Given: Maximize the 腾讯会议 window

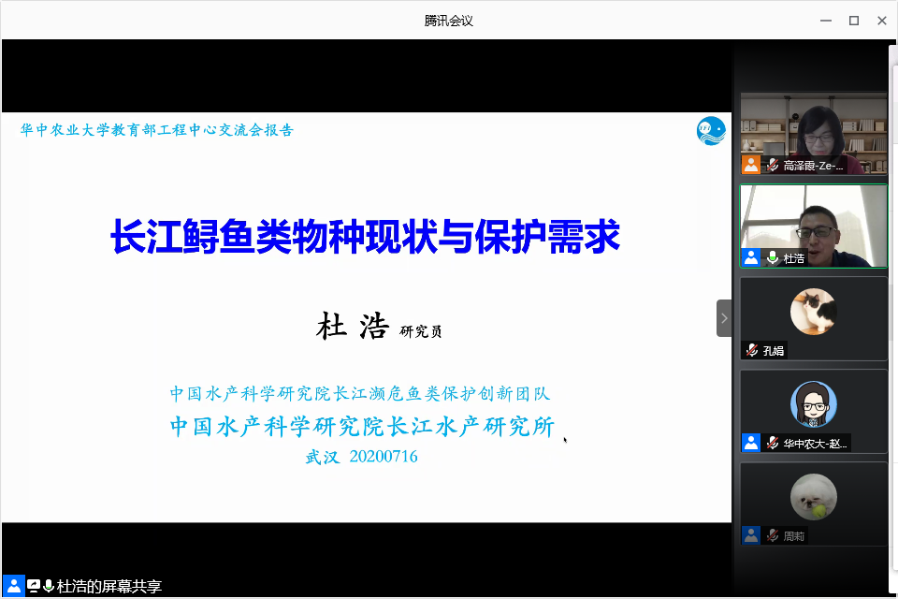Looking at the screenshot, I should point(853,20).
